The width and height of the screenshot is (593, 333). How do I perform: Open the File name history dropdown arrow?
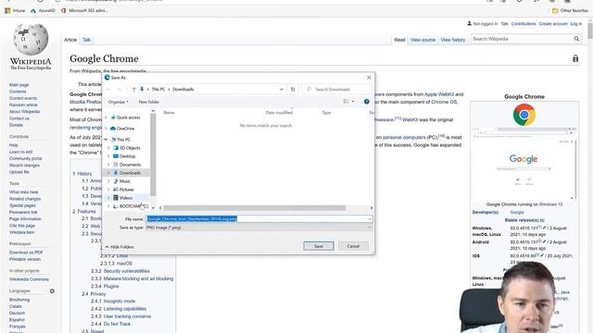click(370, 219)
